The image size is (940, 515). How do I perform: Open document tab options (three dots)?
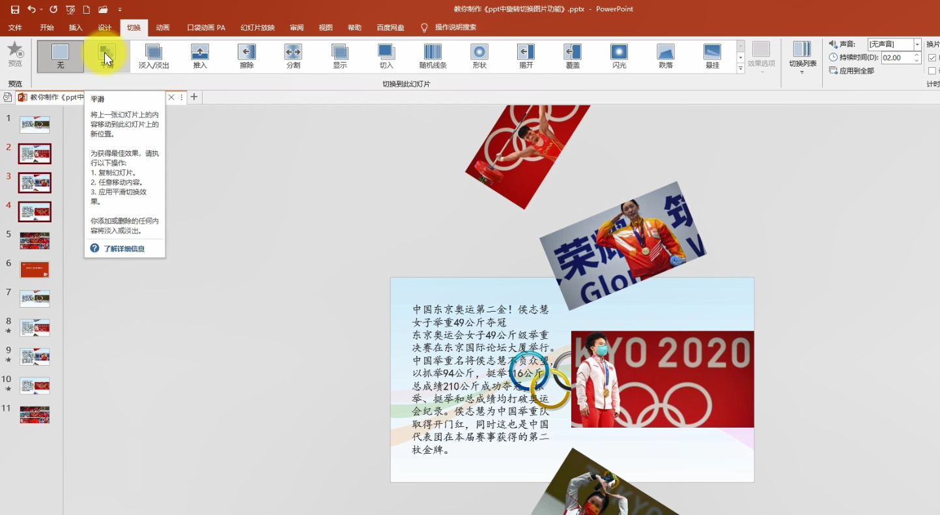(x=182, y=97)
